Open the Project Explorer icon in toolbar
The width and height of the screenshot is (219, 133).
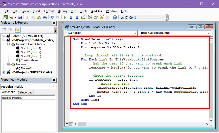click(x=90, y=17)
